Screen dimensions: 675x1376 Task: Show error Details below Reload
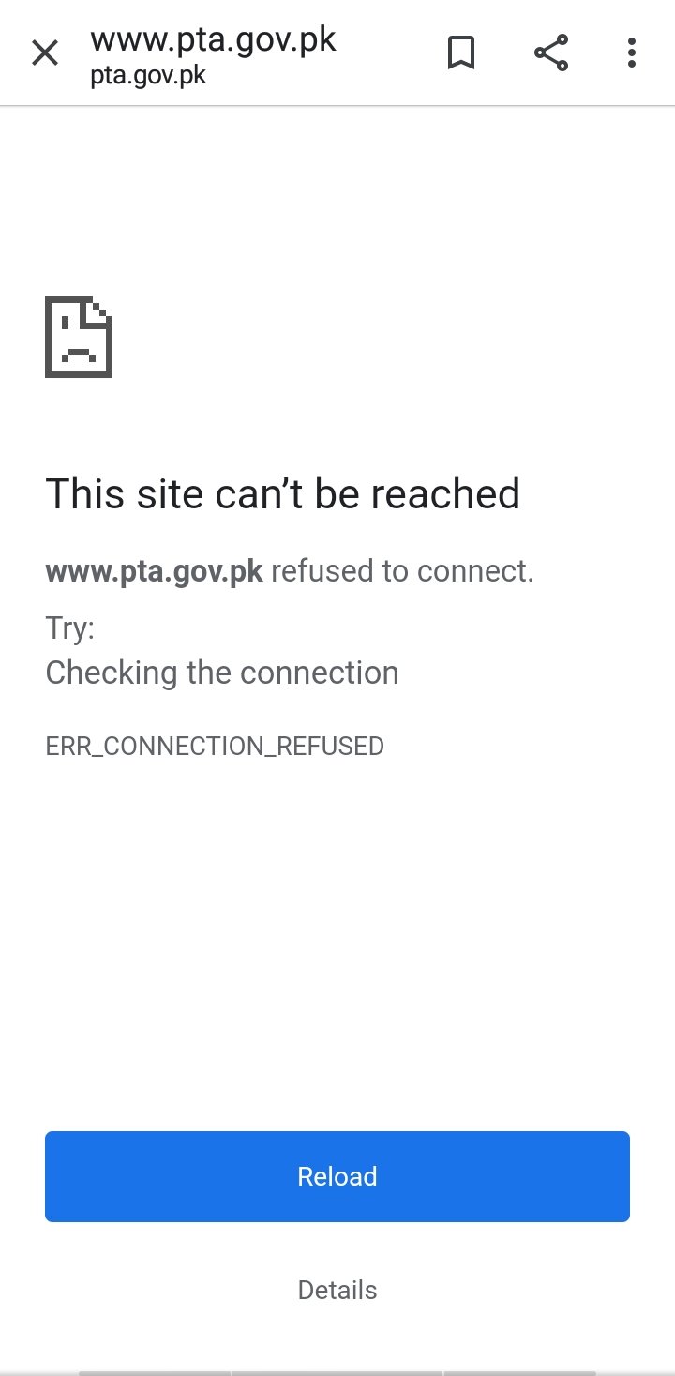pos(337,1290)
